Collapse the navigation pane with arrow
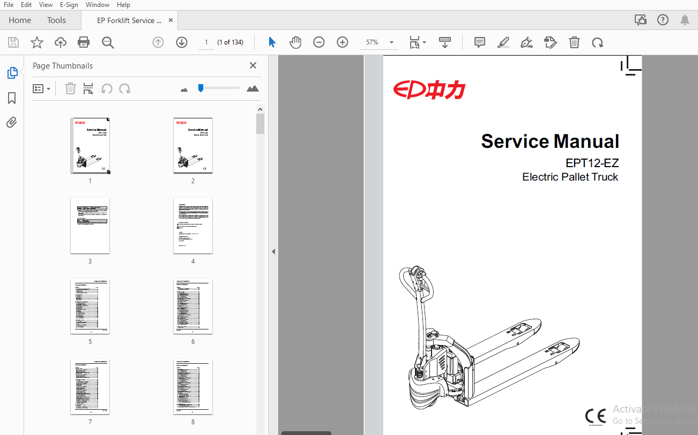This screenshot has height=435, width=698. tap(273, 251)
